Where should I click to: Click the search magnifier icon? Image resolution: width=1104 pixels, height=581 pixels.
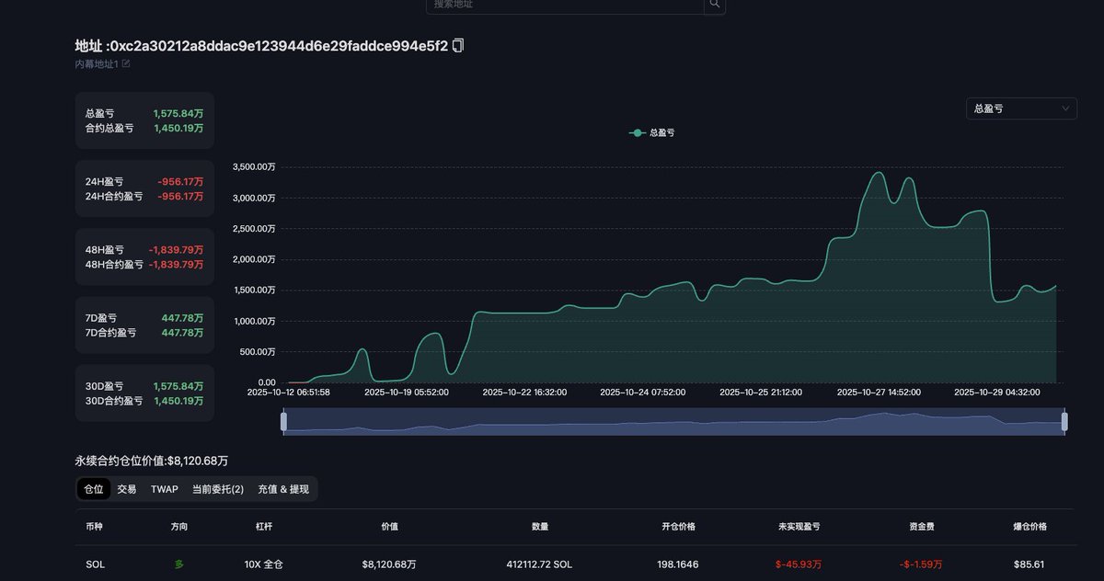click(x=715, y=5)
